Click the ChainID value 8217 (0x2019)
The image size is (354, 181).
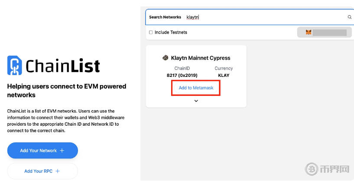pyautogui.click(x=182, y=75)
